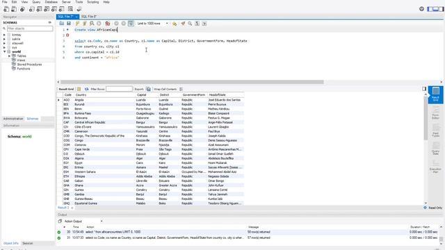Refresh schemas icon beside SCHEMAS header
Viewport: 445px width, 250px height.
[49, 22]
